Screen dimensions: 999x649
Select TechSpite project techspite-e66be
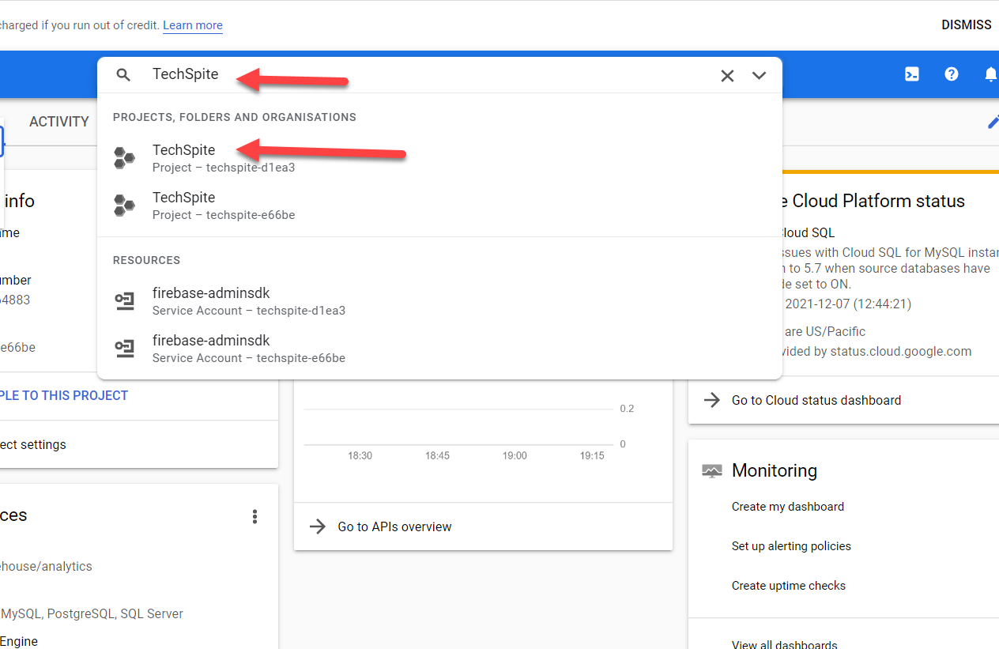(183, 206)
